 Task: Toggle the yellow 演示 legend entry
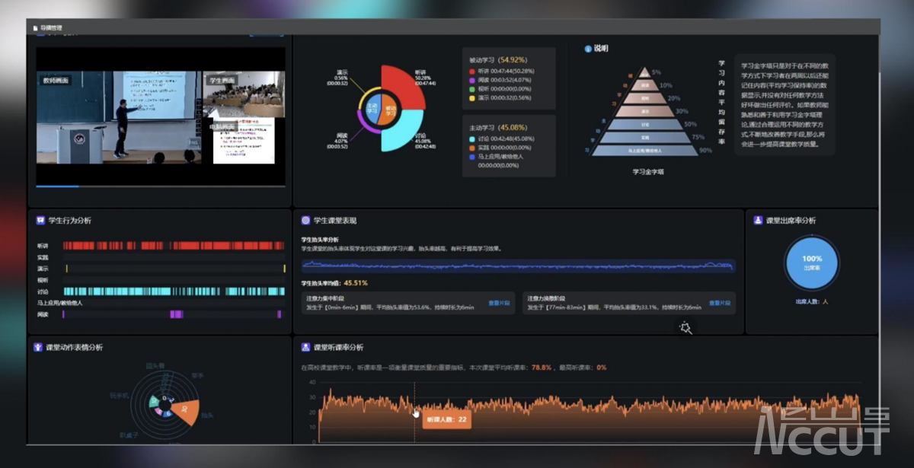click(472, 97)
